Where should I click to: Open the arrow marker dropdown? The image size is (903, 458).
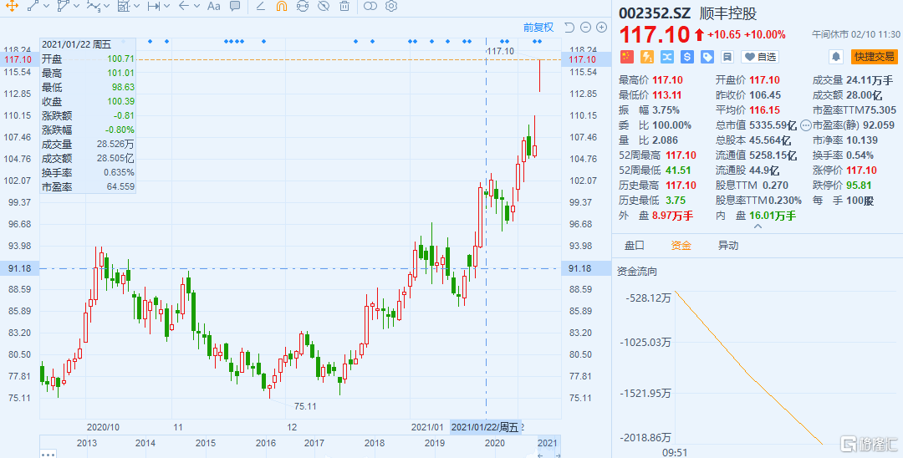coord(197,7)
